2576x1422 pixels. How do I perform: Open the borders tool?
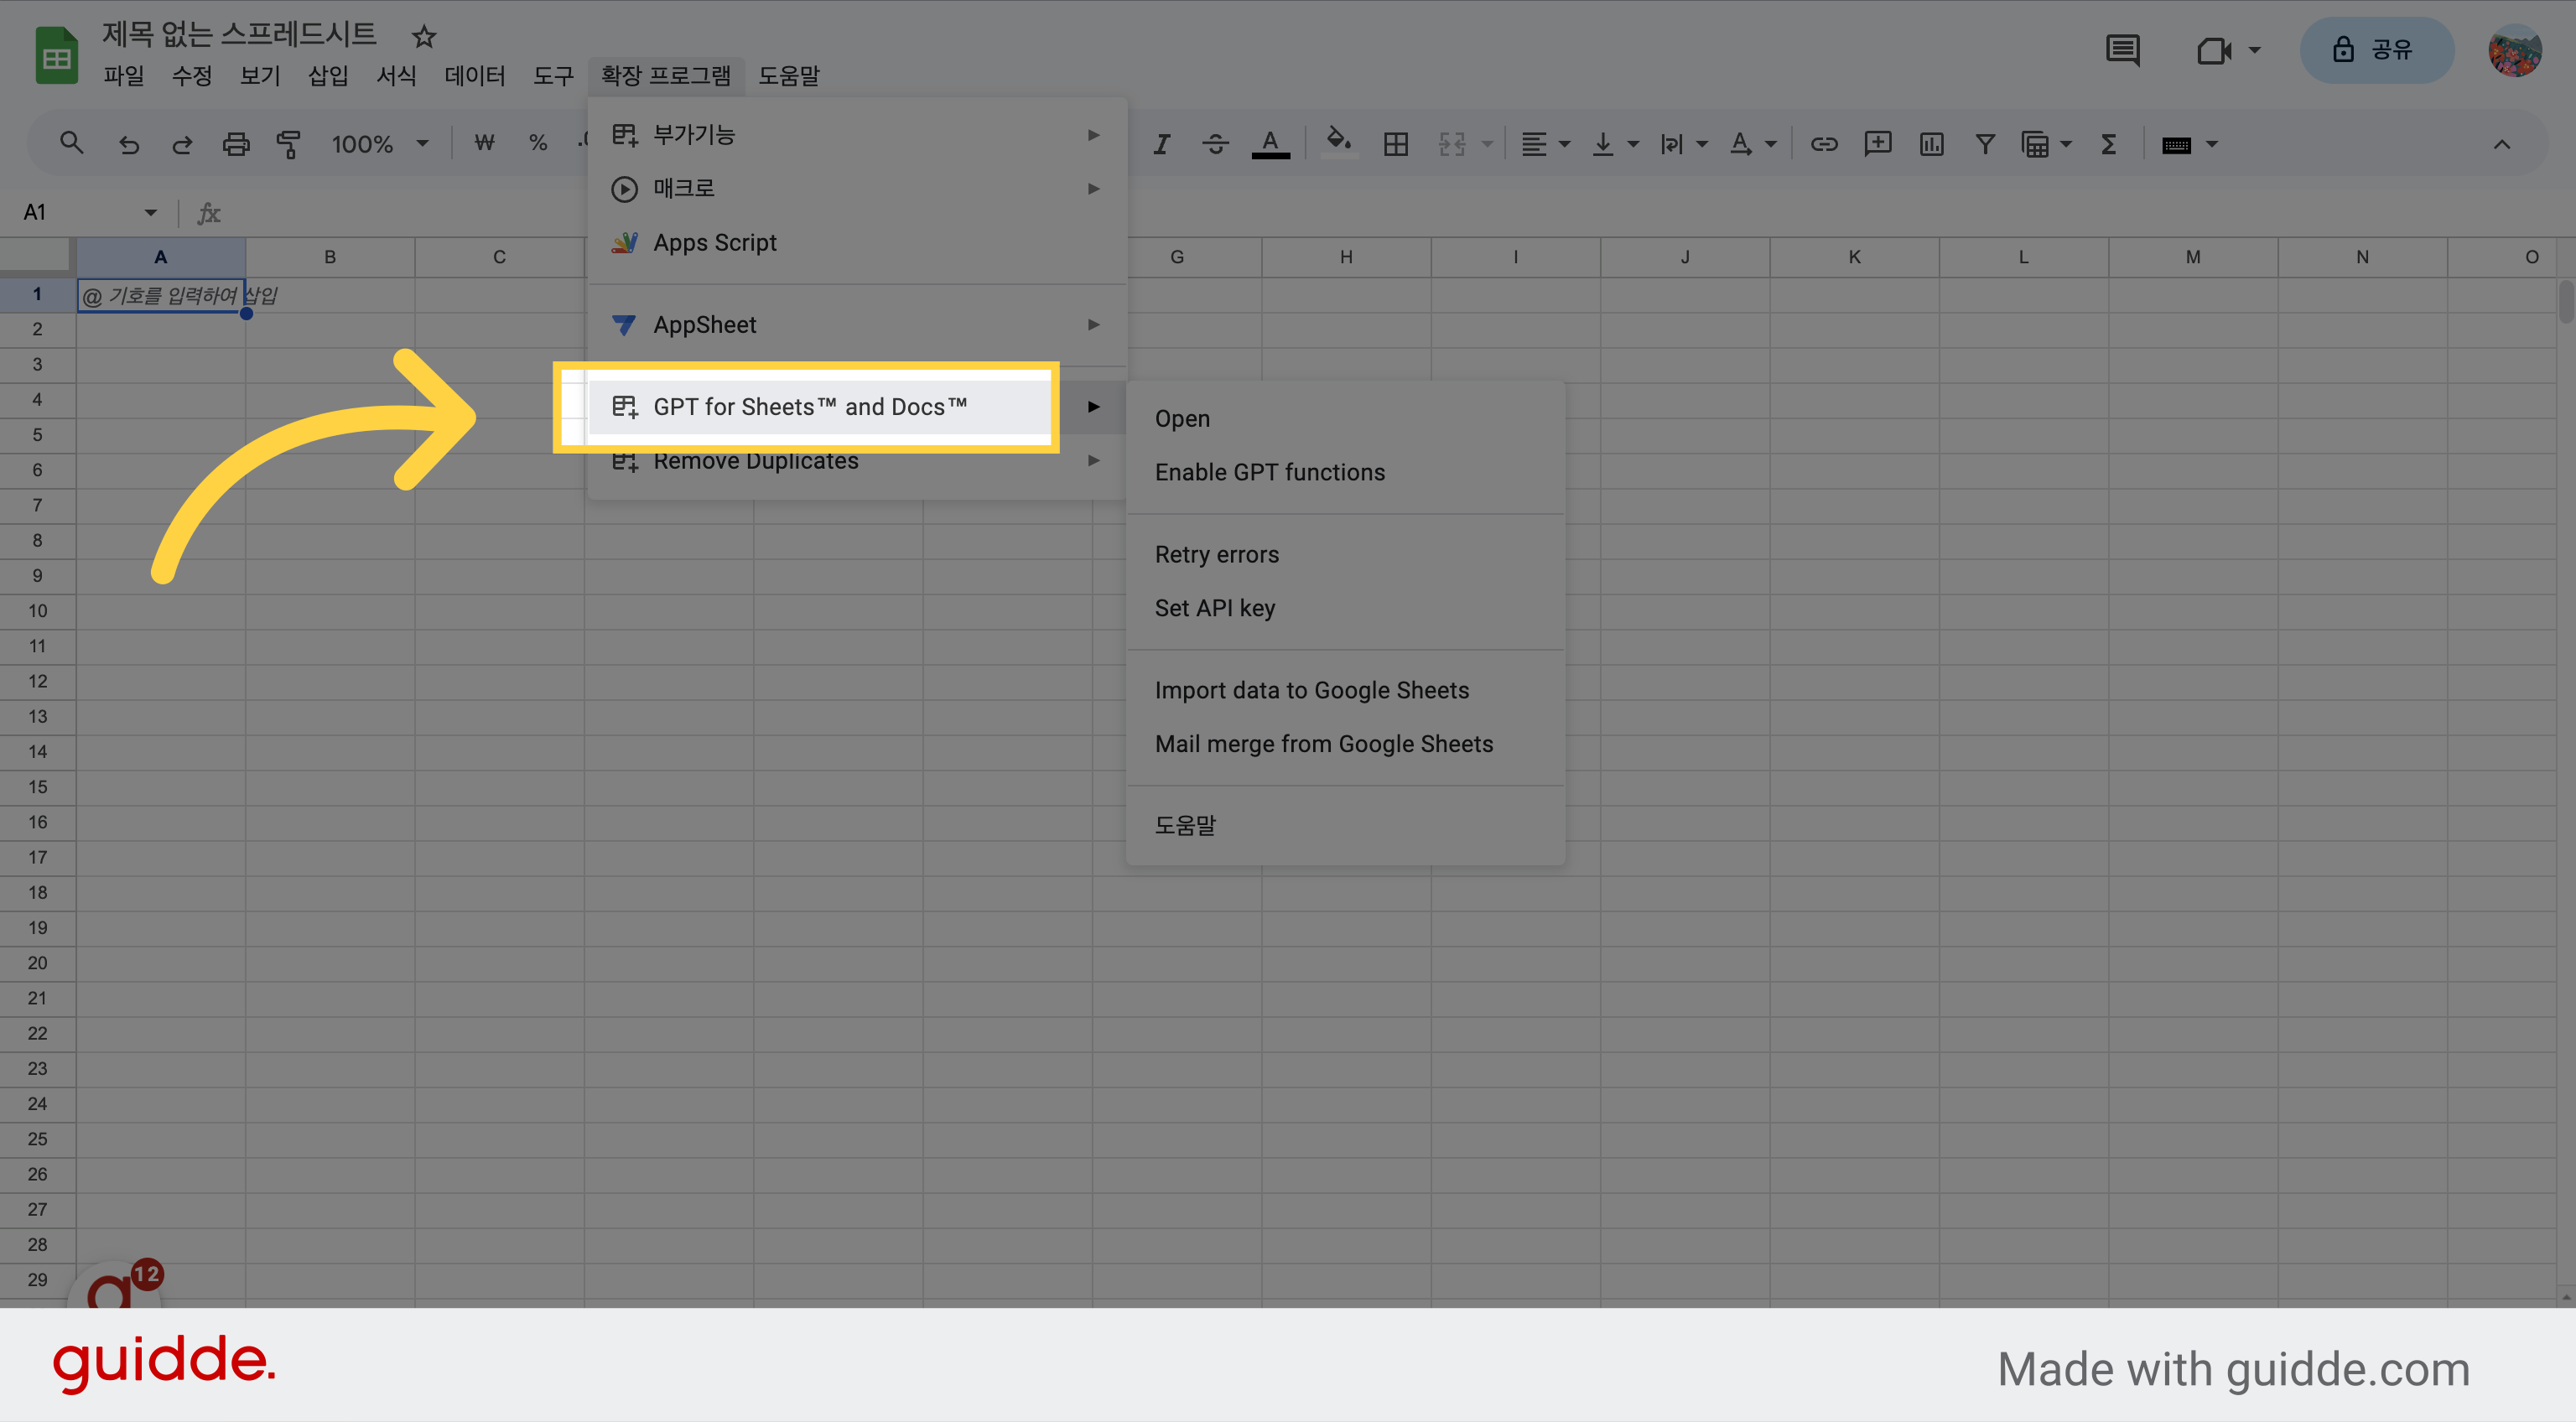[1396, 144]
